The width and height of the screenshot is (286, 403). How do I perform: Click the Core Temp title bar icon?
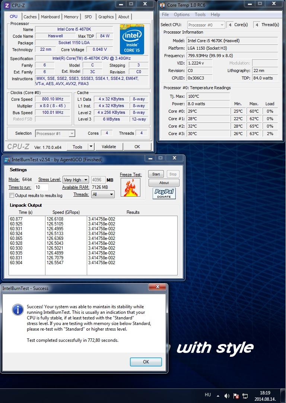162,5
